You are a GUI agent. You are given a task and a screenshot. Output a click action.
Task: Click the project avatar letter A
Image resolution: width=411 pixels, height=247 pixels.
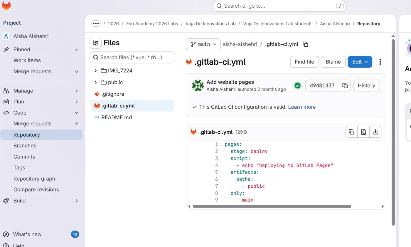click(6, 36)
